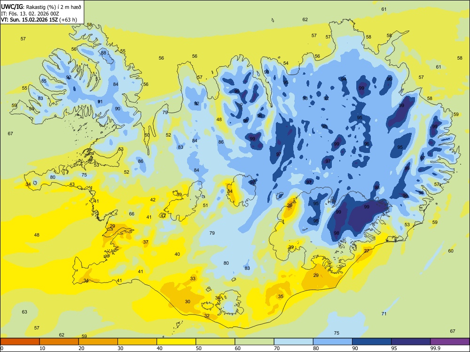The width and height of the screenshot is (470, 352).
Task: Click the 50–60 yellow-green legend swatch
Action: point(215,342)
